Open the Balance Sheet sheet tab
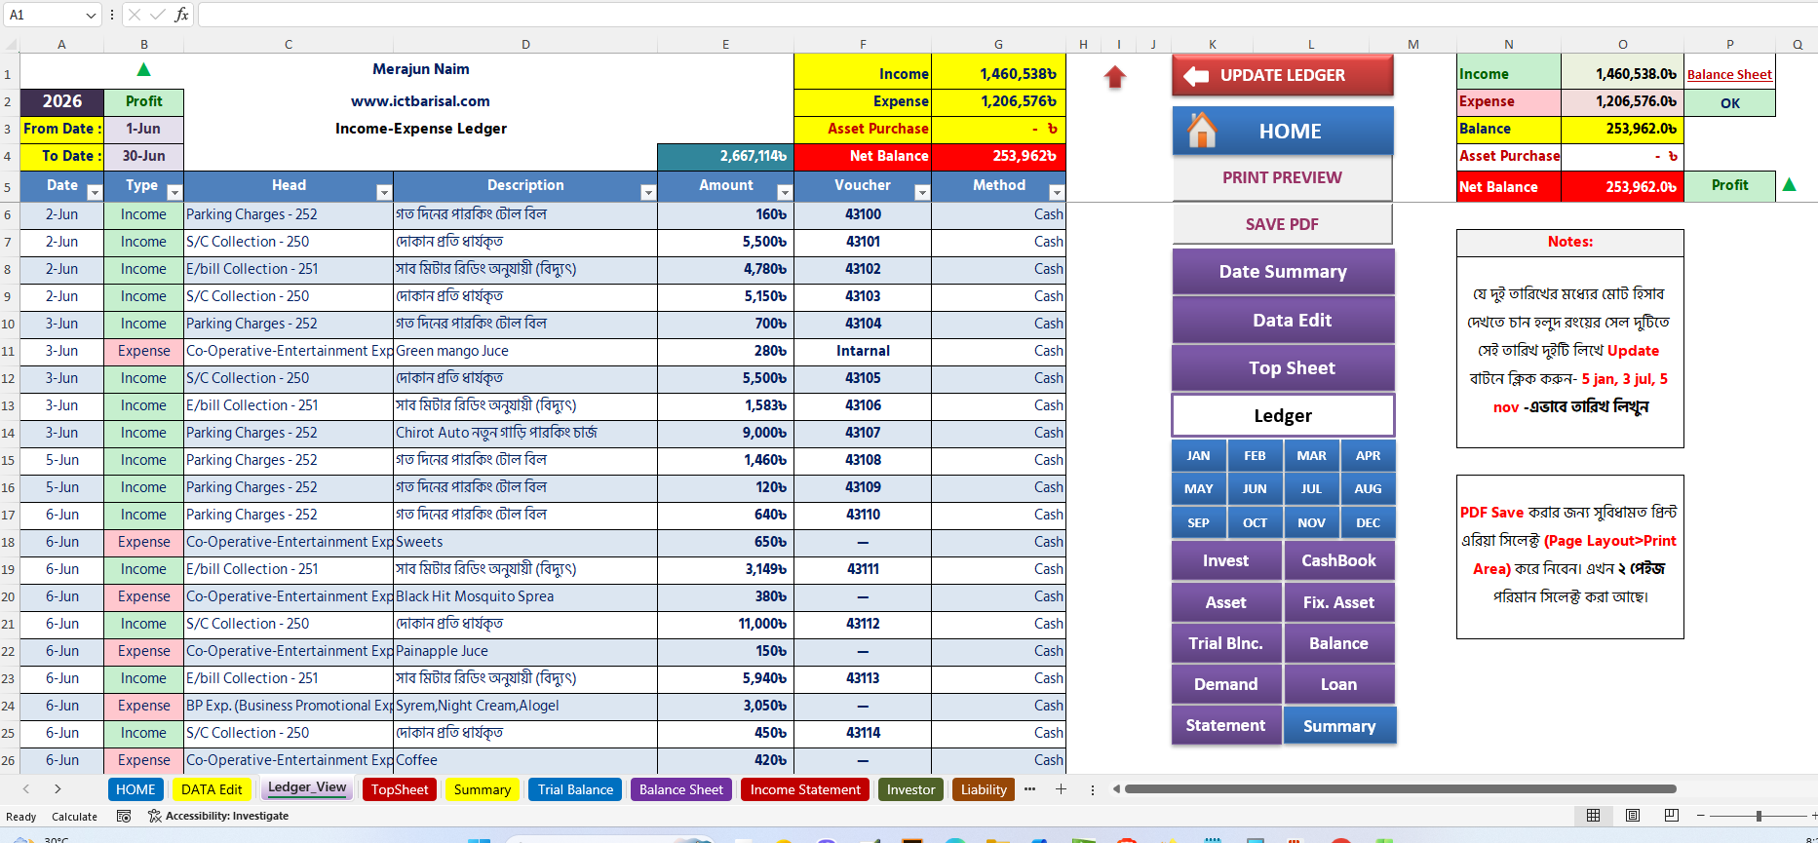The image size is (1818, 843). pos(681,789)
